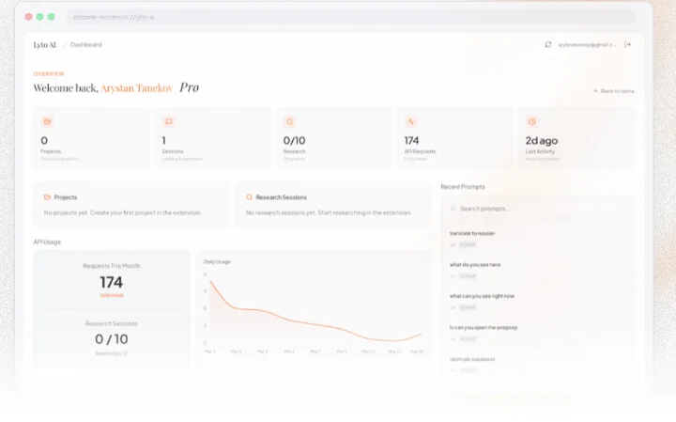Click the Last Activity clock icon
Viewport: 676px width, 422px height.
coord(532,121)
